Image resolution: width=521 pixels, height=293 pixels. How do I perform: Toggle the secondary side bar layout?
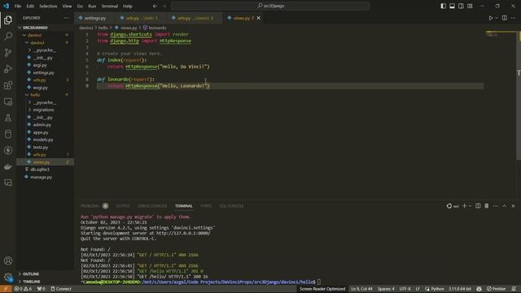tap(461, 6)
